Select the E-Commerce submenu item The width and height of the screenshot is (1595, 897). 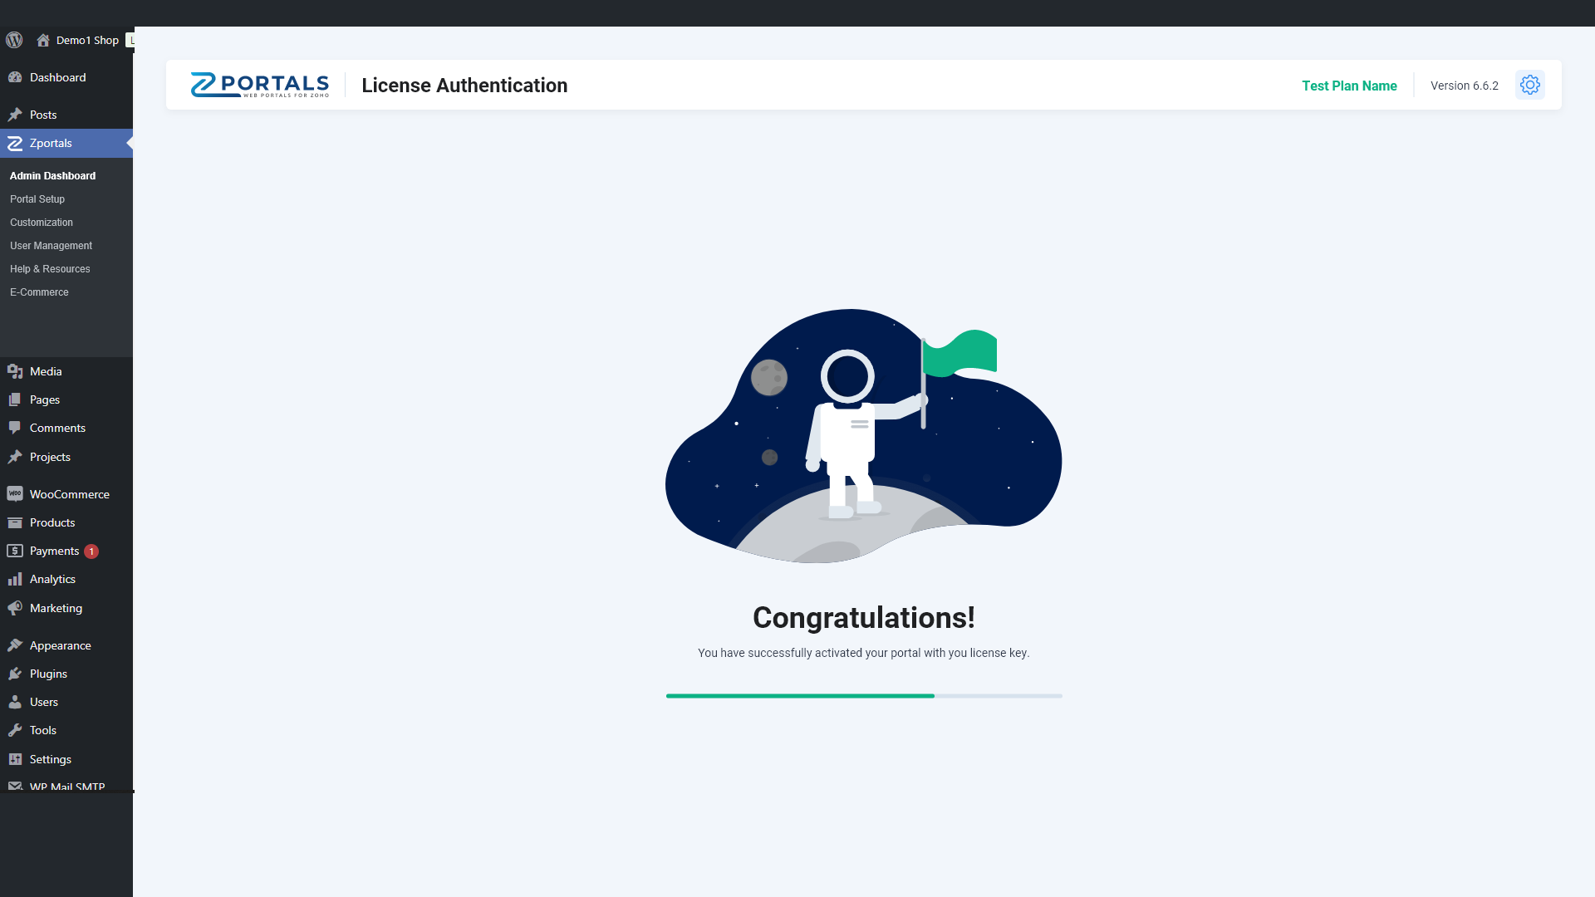pos(39,292)
